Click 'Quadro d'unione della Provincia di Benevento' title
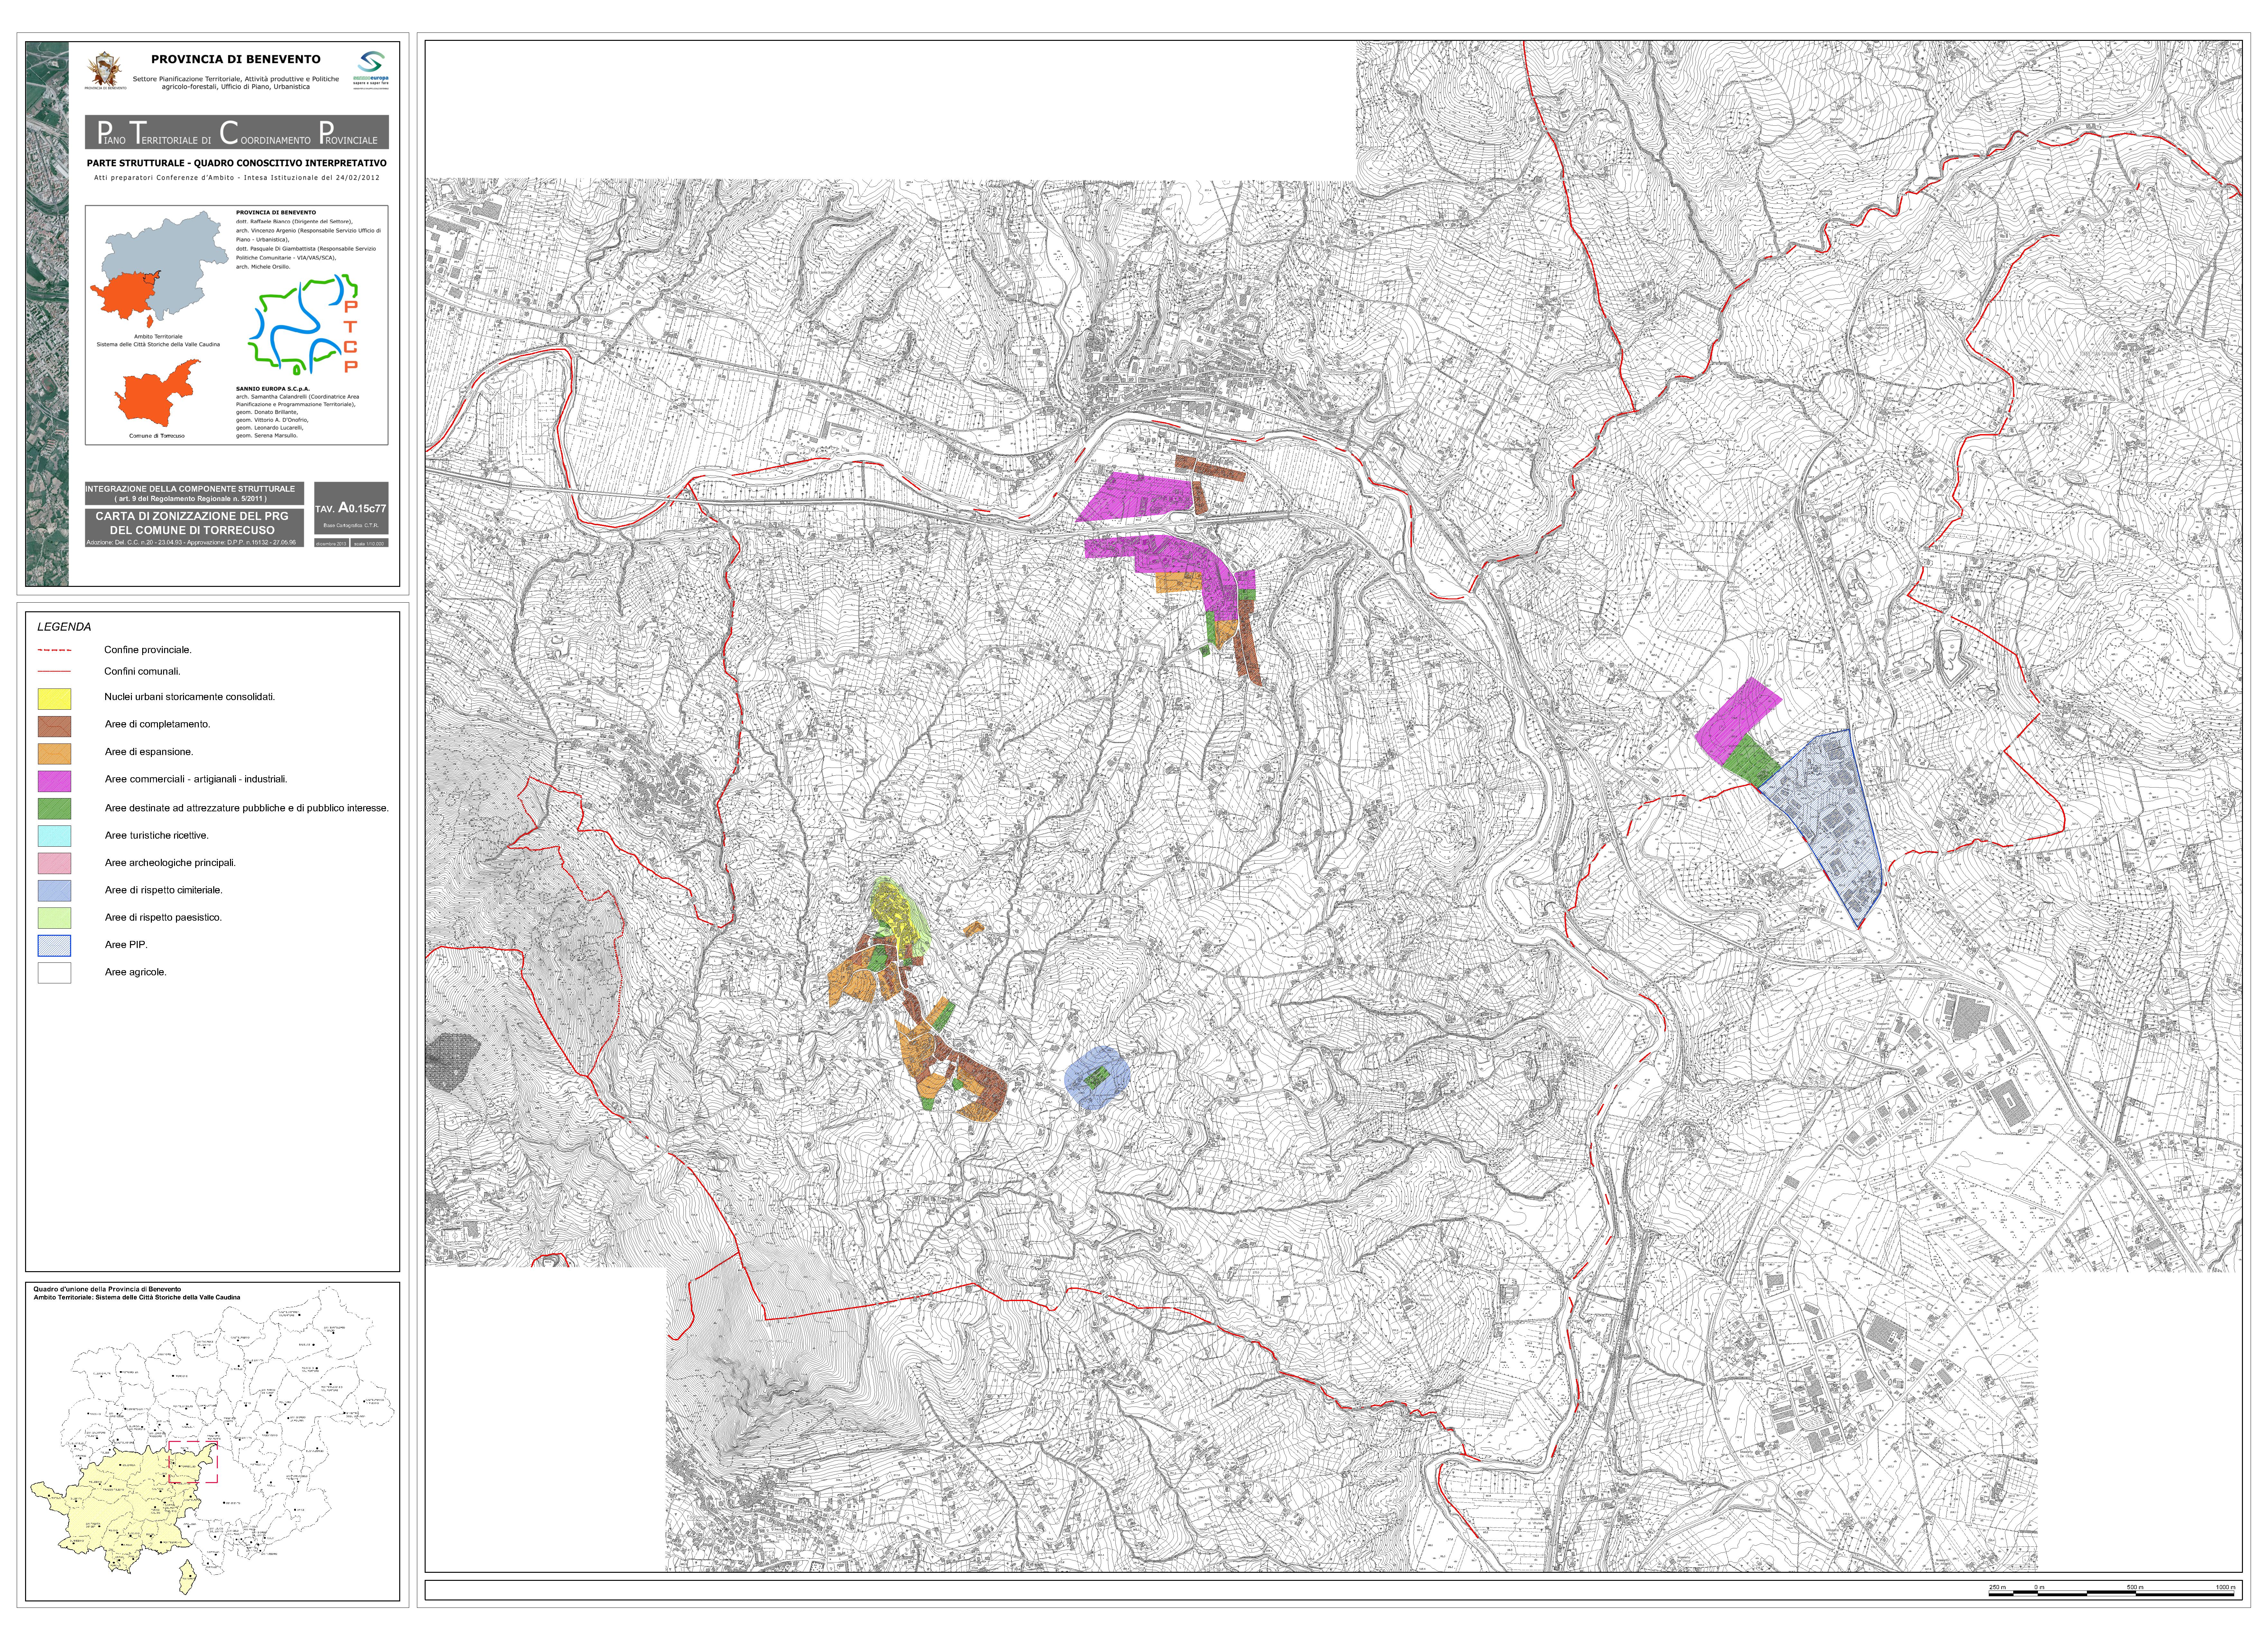2268x1640 pixels. click(x=107, y=1289)
